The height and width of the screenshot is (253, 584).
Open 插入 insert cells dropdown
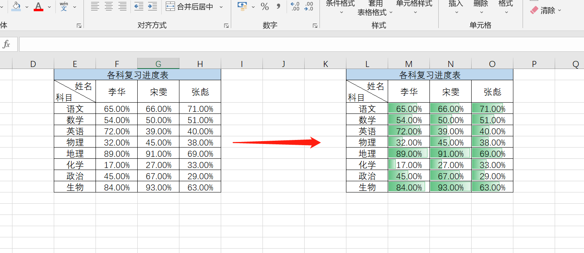tap(456, 7)
